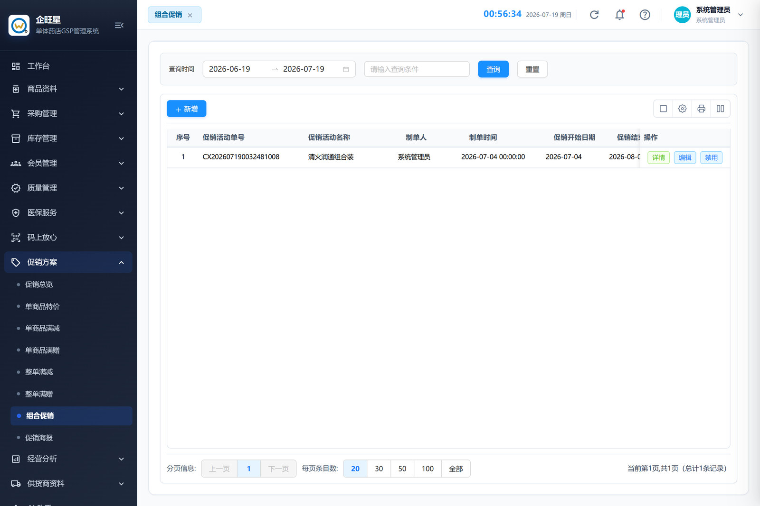Open 整单满减 submenu item
This screenshot has height=506, width=760.
point(71,372)
